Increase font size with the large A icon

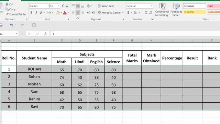click(63, 6)
